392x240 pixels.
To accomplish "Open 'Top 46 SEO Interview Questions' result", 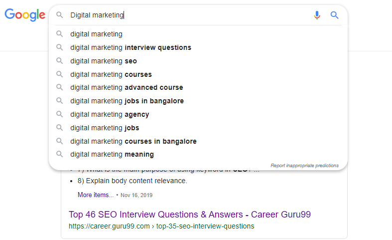I will [190, 215].
